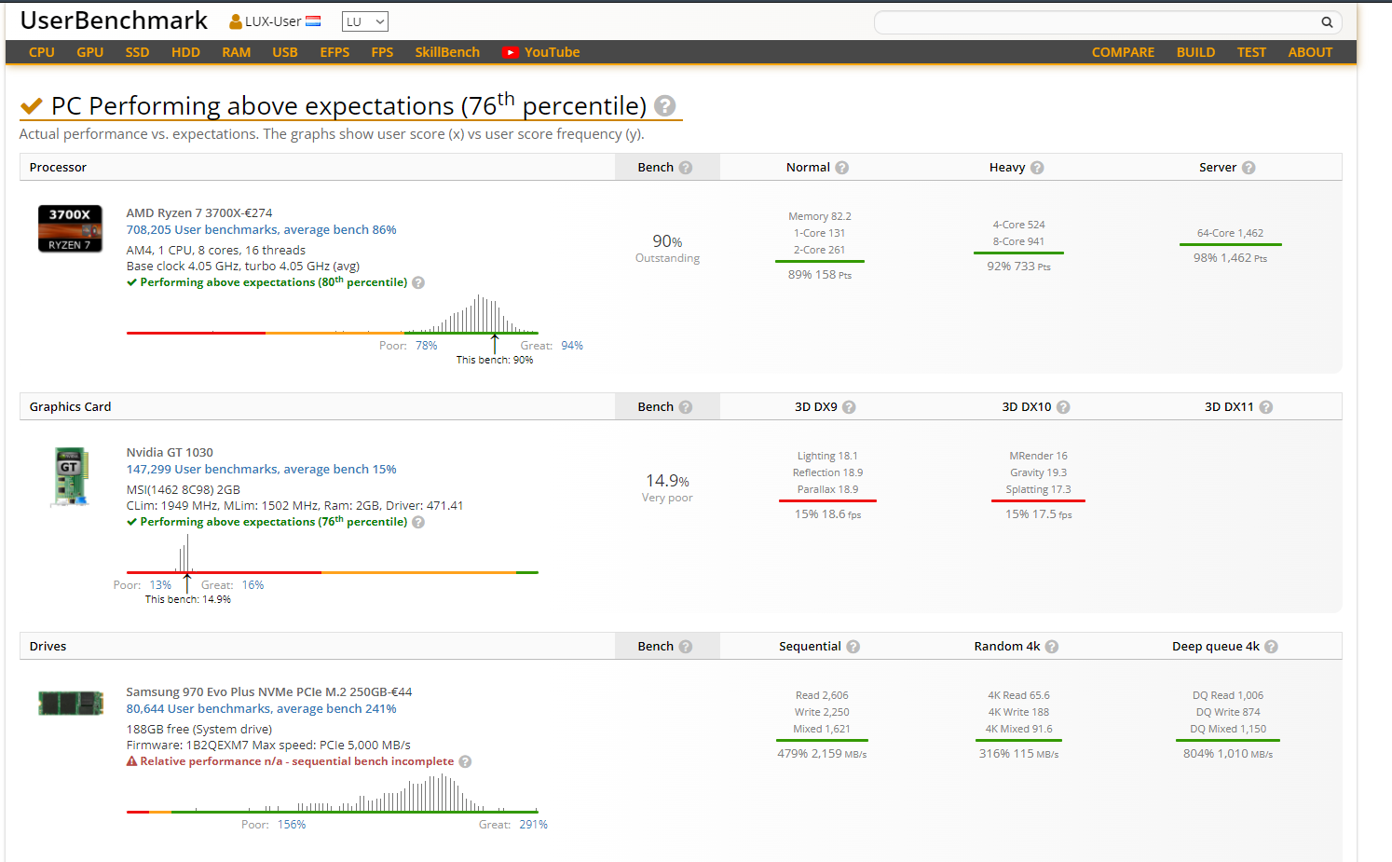
Task: Click the 479% 2,159 MB/s sequential result
Action: (822, 754)
